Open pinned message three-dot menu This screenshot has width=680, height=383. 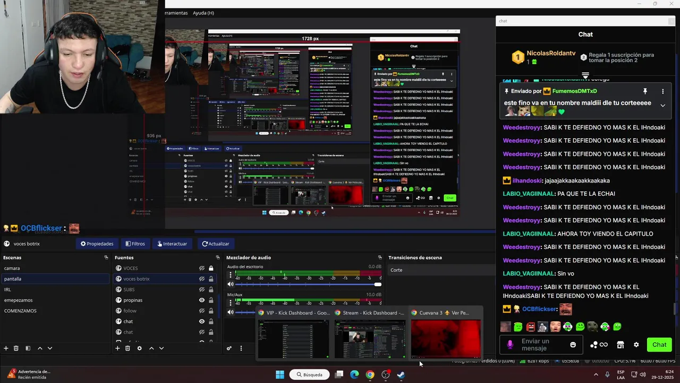[x=662, y=91]
